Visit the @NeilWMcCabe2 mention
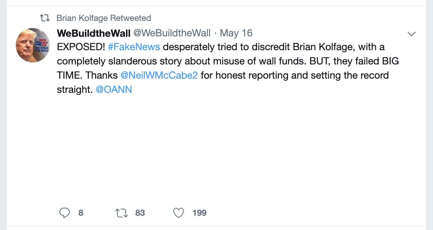This screenshot has width=433, height=230. click(159, 75)
